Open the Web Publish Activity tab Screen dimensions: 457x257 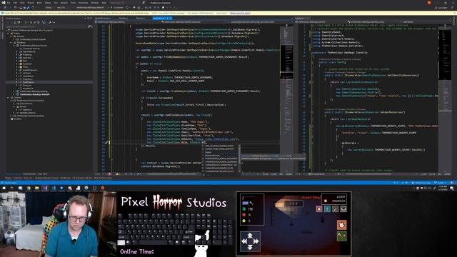[103, 178]
